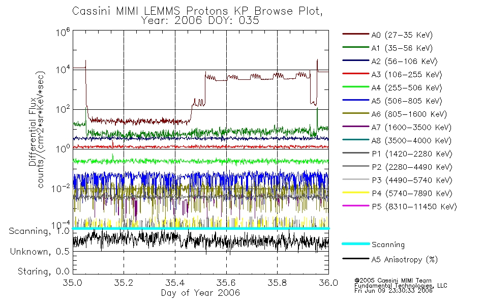The height and width of the screenshot is (305, 483).
Task: Click the dark green A1 legend line
Action: click(x=356, y=47)
